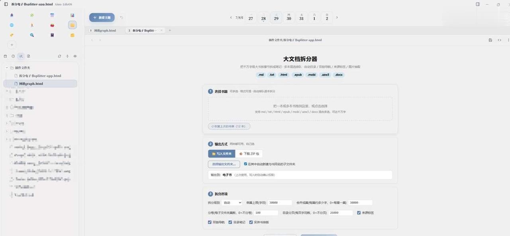Open the 拆分级别 自动 dropdown

point(232,203)
